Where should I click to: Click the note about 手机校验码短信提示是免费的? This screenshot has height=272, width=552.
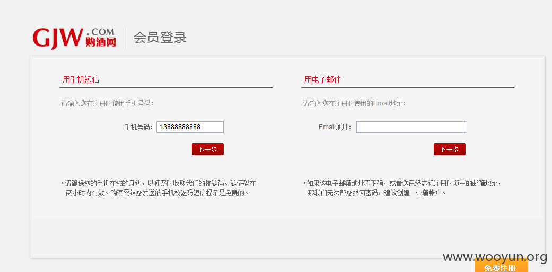tap(159, 188)
